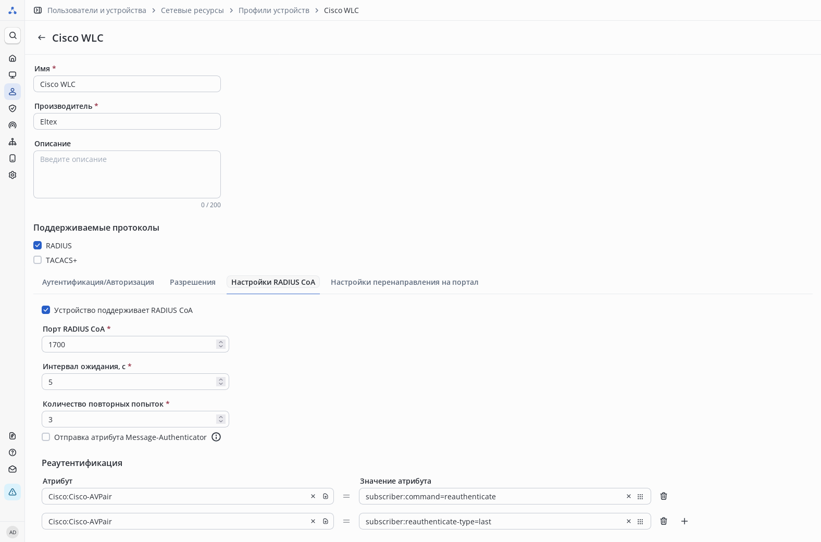Open the network topology icon in sidebar
821x542 pixels.
[13, 142]
